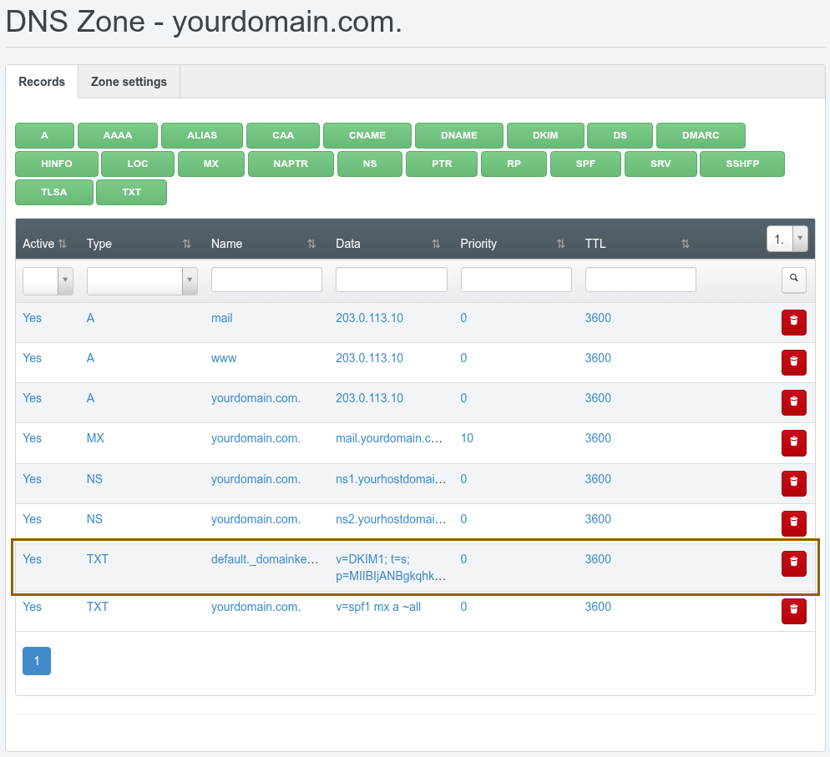Screen dimensions: 830x757
Task: Open the Active filter dropdown
Action: pyautogui.click(x=48, y=280)
